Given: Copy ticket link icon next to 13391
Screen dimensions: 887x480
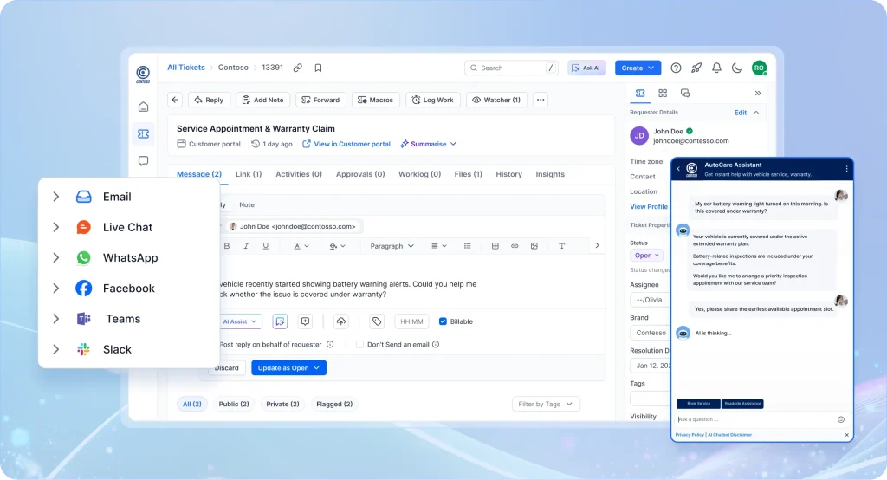Looking at the screenshot, I should 298,68.
